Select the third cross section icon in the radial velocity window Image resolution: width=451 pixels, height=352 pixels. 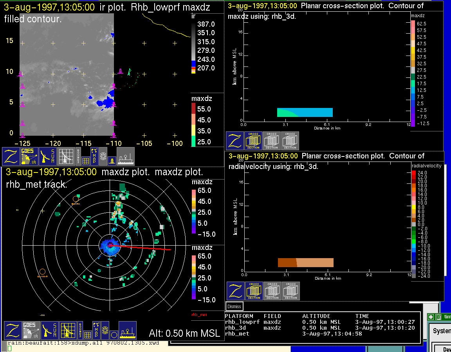(x=291, y=291)
